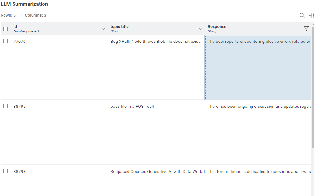Click the Response column header label
The height and width of the screenshot is (196, 314).
(217, 27)
